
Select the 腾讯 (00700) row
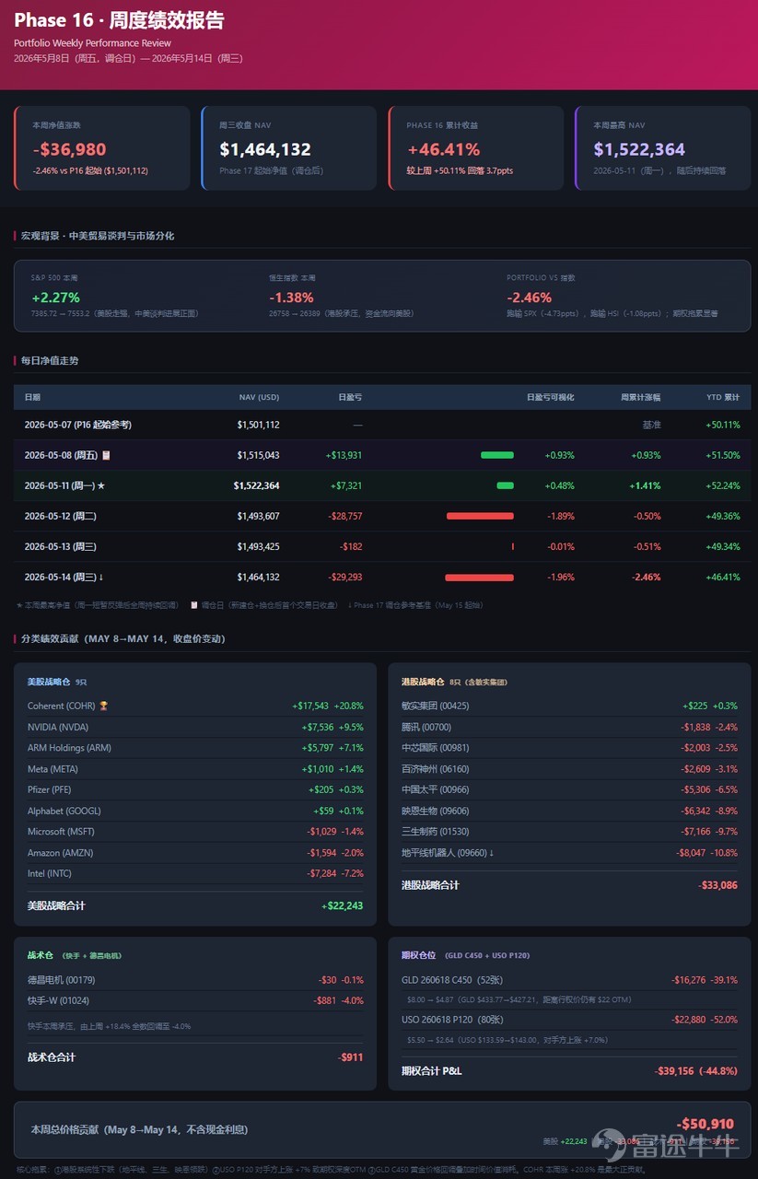click(x=569, y=728)
